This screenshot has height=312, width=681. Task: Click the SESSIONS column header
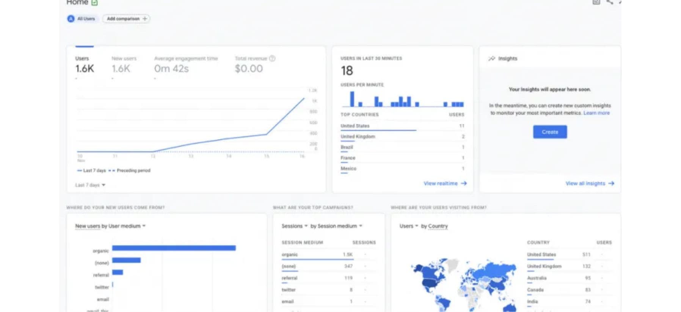pos(364,242)
